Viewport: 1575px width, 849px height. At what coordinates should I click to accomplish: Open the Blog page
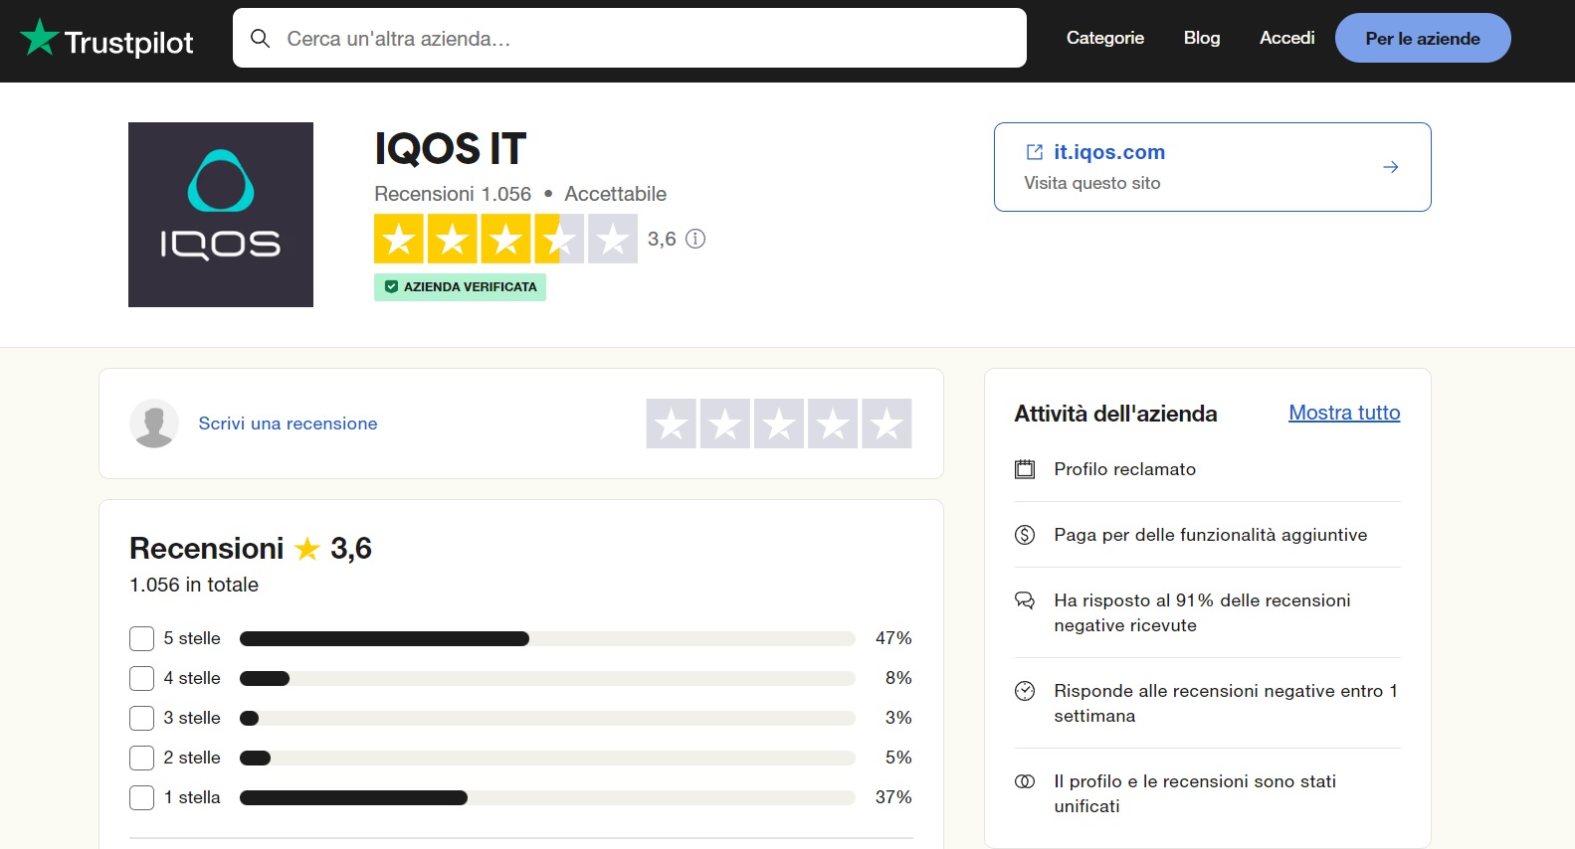1201,38
